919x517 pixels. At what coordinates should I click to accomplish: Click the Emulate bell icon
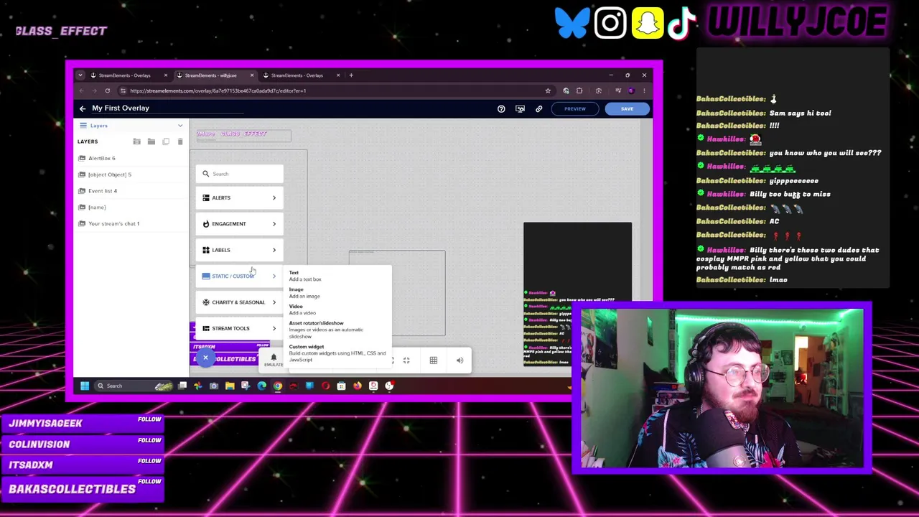click(274, 359)
